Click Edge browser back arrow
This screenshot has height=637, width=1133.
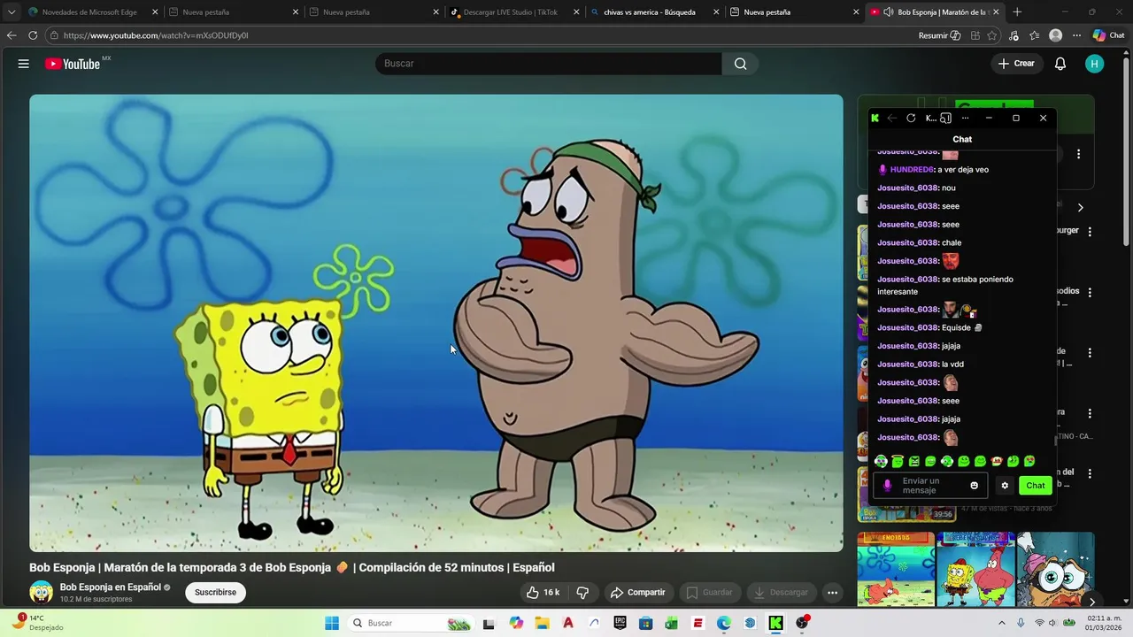12,35
